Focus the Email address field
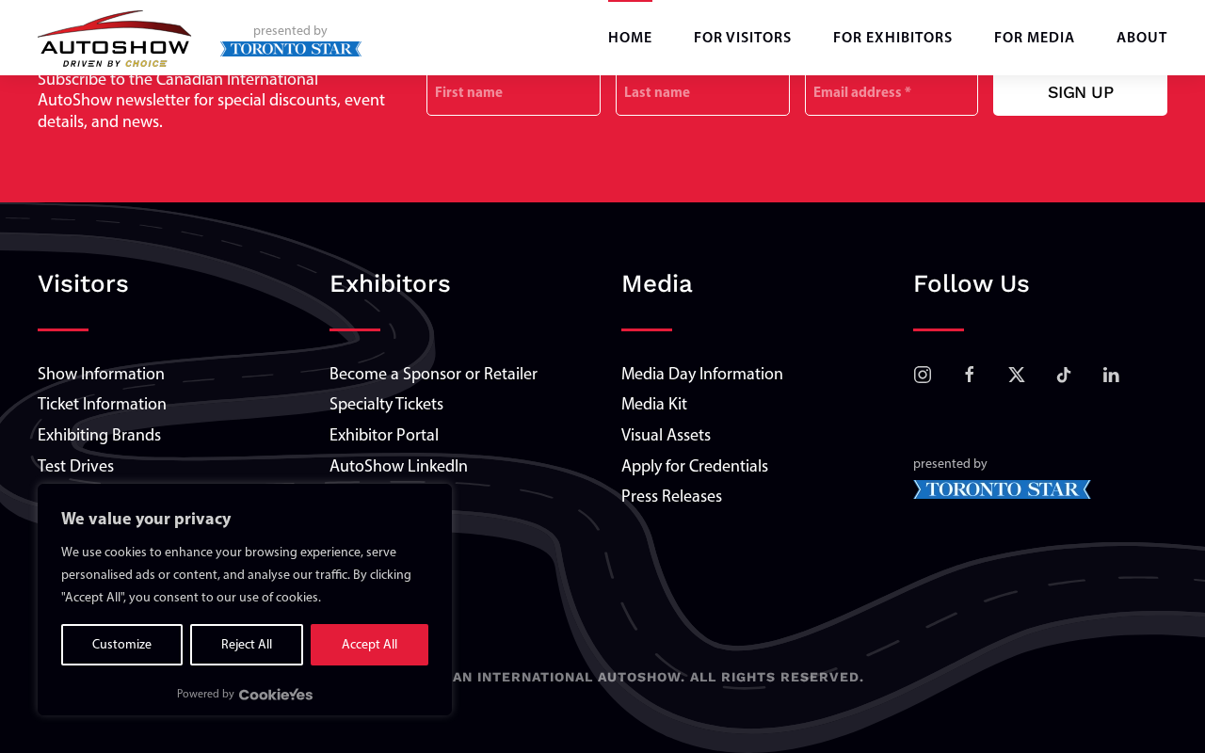 click(892, 93)
